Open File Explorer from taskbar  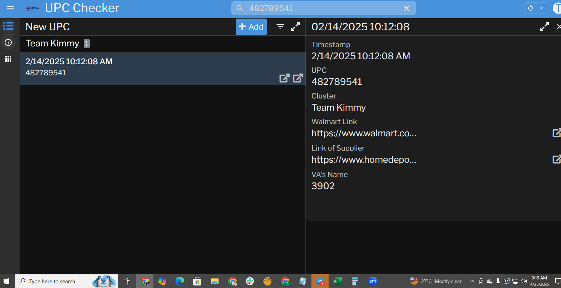point(215,281)
